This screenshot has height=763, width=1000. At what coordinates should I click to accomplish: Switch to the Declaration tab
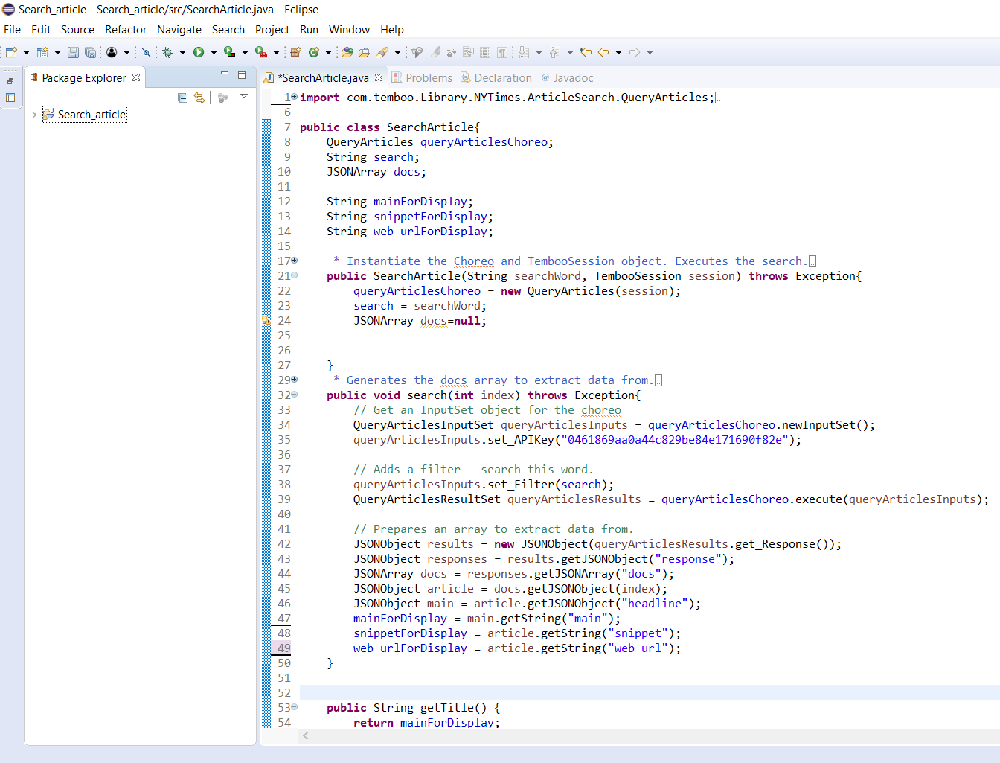pyautogui.click(x=496, y=77)
